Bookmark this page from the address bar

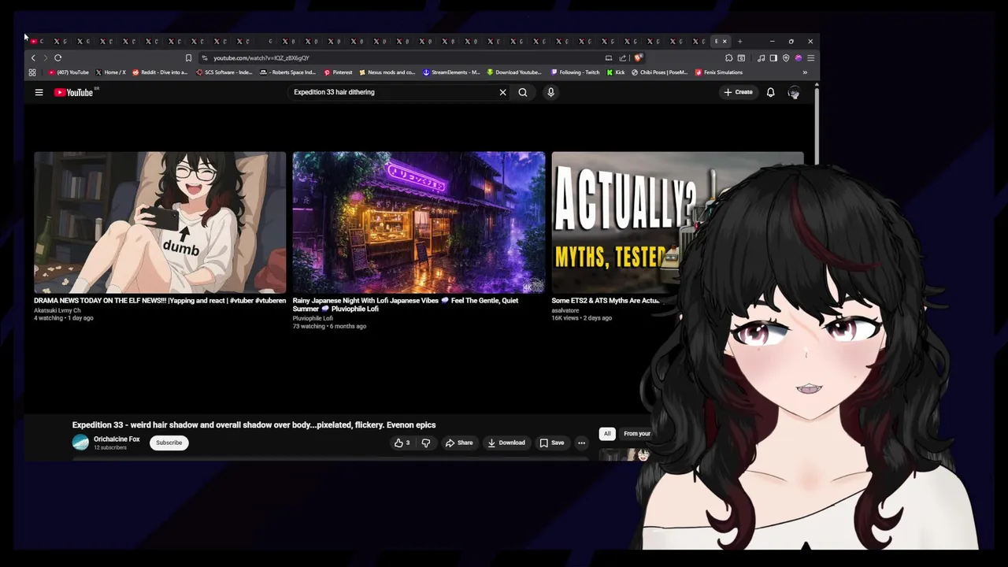point(188,57)
